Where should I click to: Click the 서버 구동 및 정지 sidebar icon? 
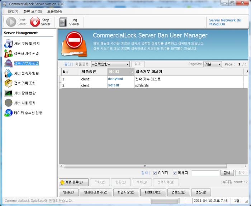pyautogui.click(x=9, y=44)
